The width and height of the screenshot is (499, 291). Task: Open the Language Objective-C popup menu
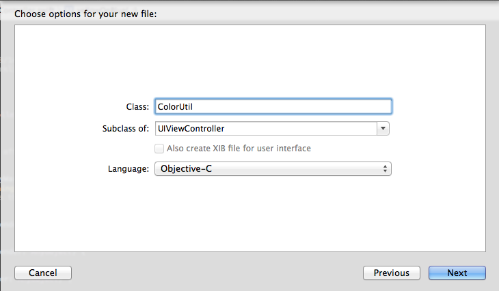tap(273, 169)
